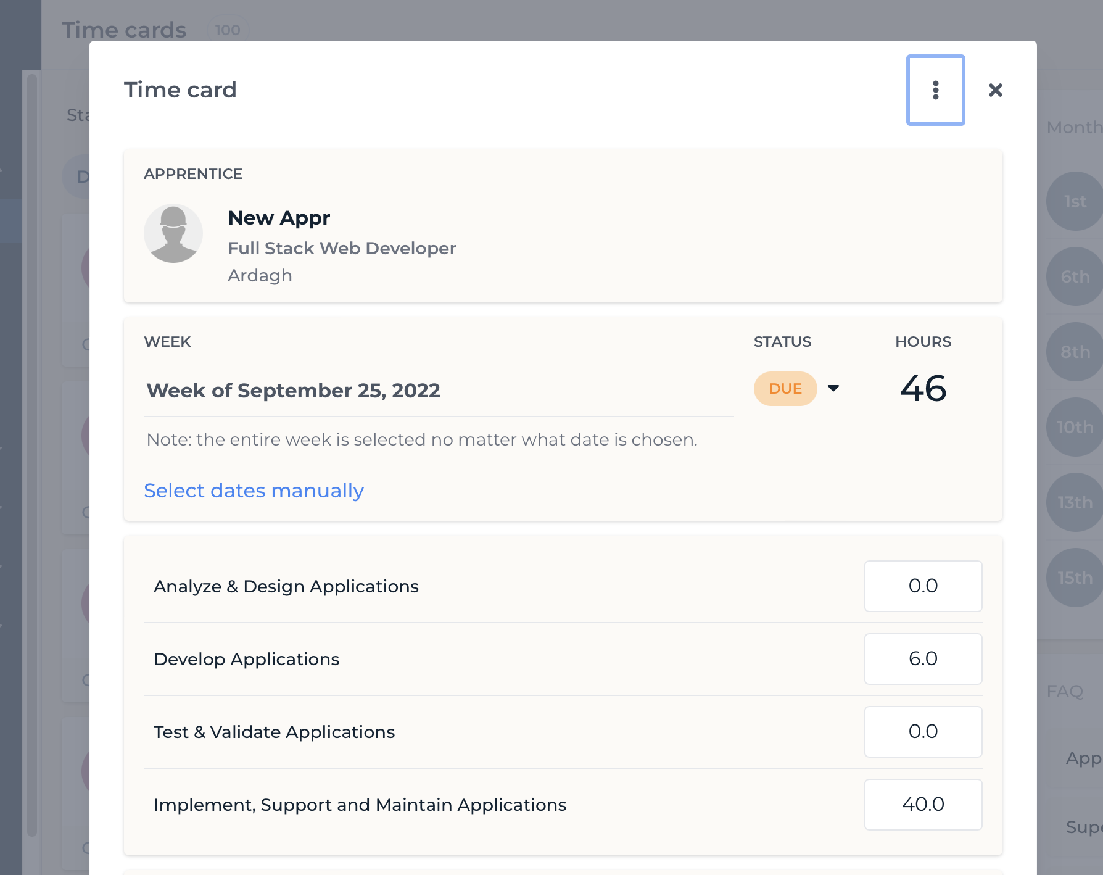Click the FAQ heading in background
This screenshot has height=875, width=1103.
1065,691
